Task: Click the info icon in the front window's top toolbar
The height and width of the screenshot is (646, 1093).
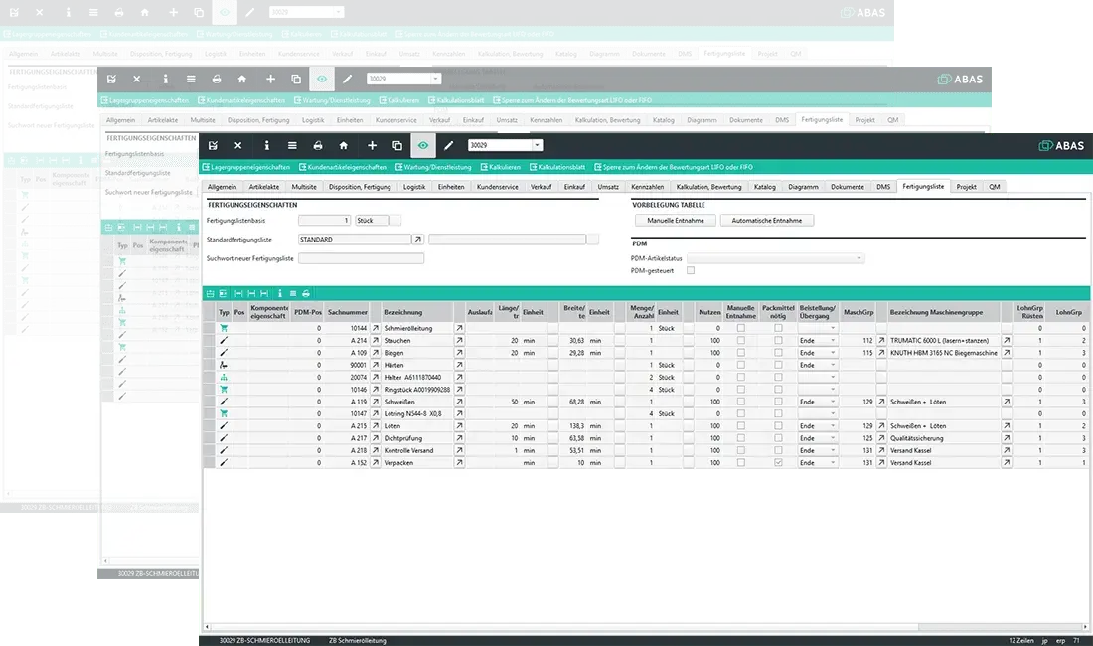Action: [x=265, y=145]
